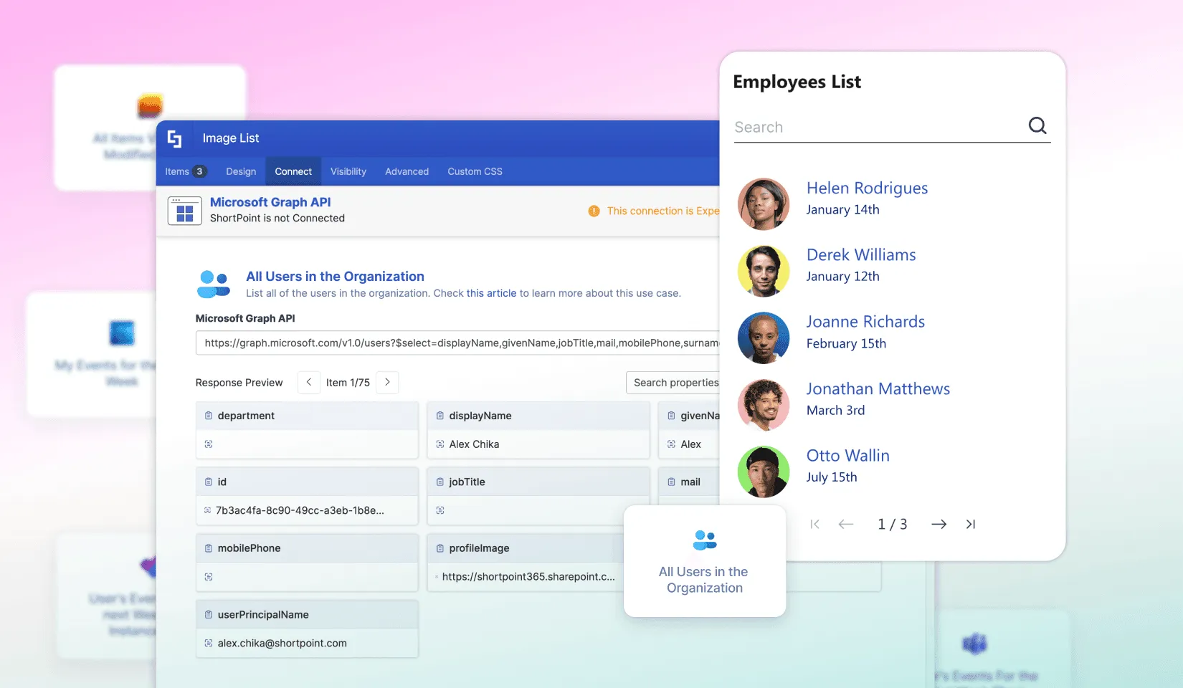Click the jobTitle property icon

[440, 482]
